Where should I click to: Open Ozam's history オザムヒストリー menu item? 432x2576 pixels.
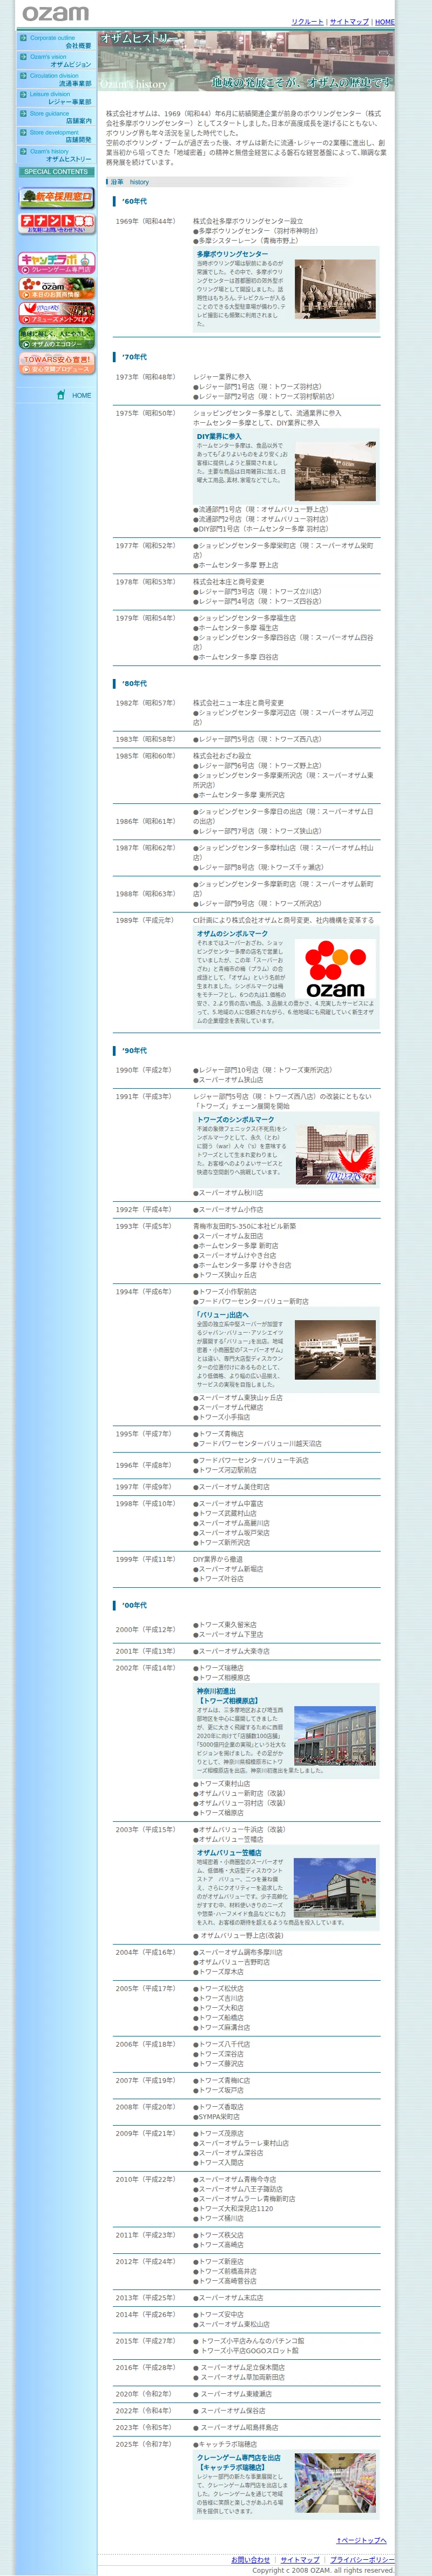tap(56, 155)
